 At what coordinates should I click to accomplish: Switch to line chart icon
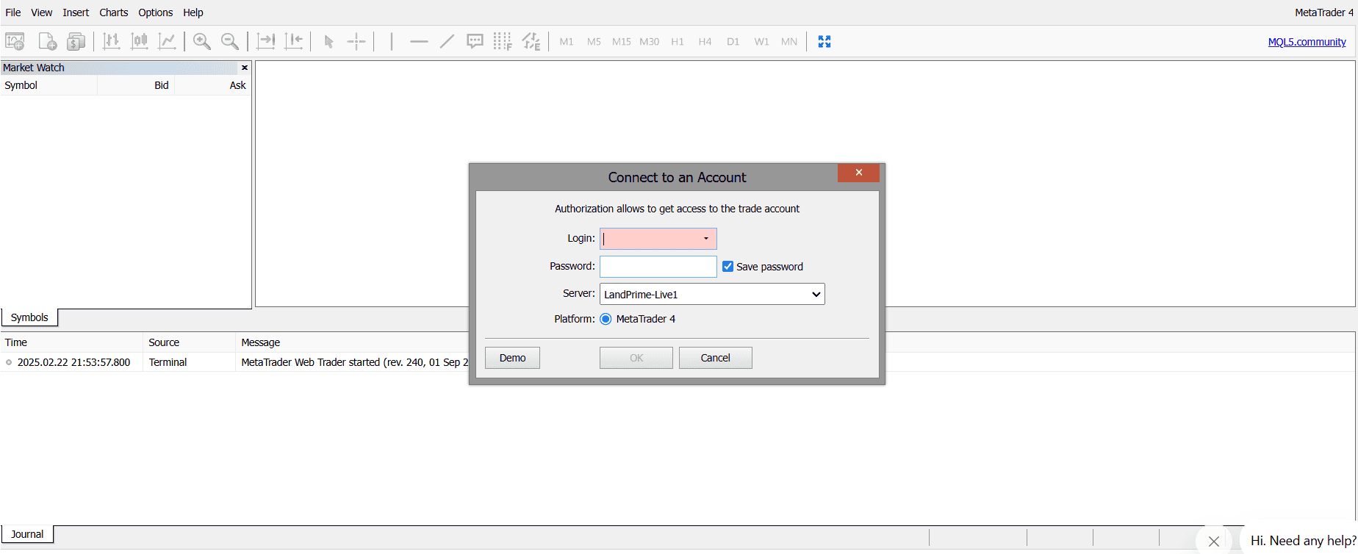pos(168,42)
